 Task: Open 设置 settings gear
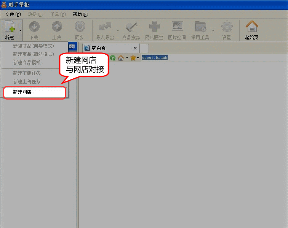[x=227, y=30]
